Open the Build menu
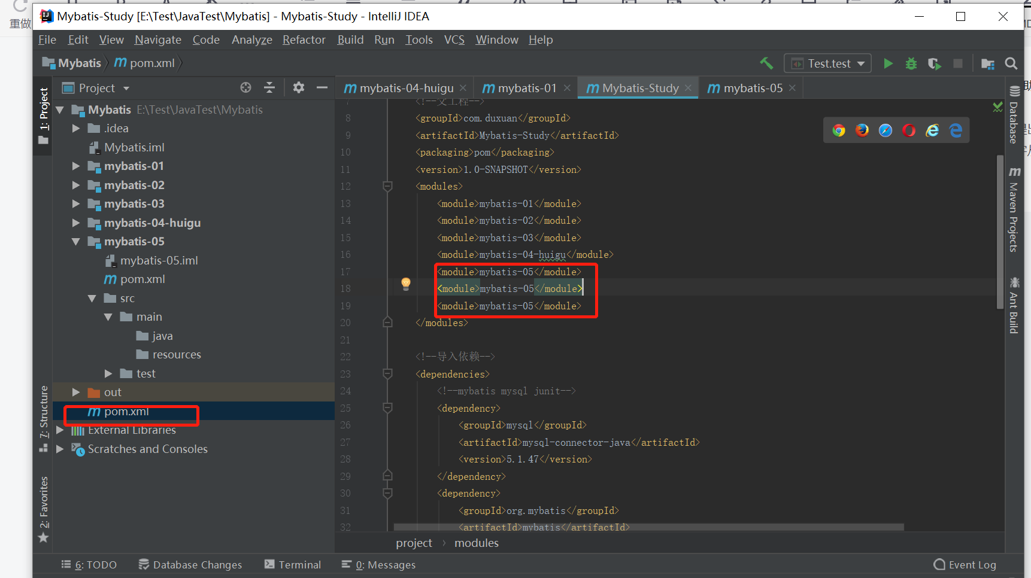 pyautogui.click(x=350, y=39)
